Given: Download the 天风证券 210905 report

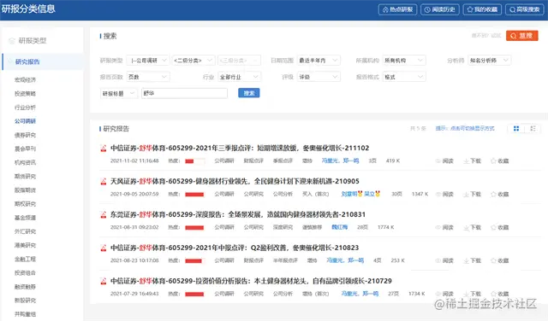Looking at the screenshot, I should coord(472,194).
